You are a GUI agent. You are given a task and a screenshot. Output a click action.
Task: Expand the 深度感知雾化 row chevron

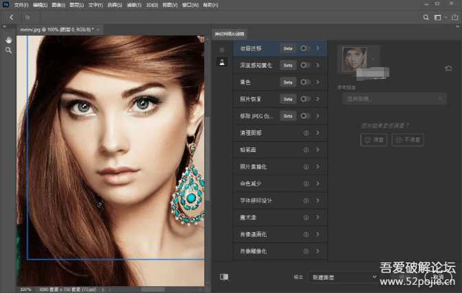pos(317,65)
